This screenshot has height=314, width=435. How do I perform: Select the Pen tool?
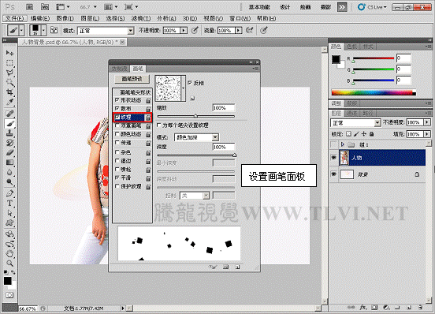coord(9,193)
